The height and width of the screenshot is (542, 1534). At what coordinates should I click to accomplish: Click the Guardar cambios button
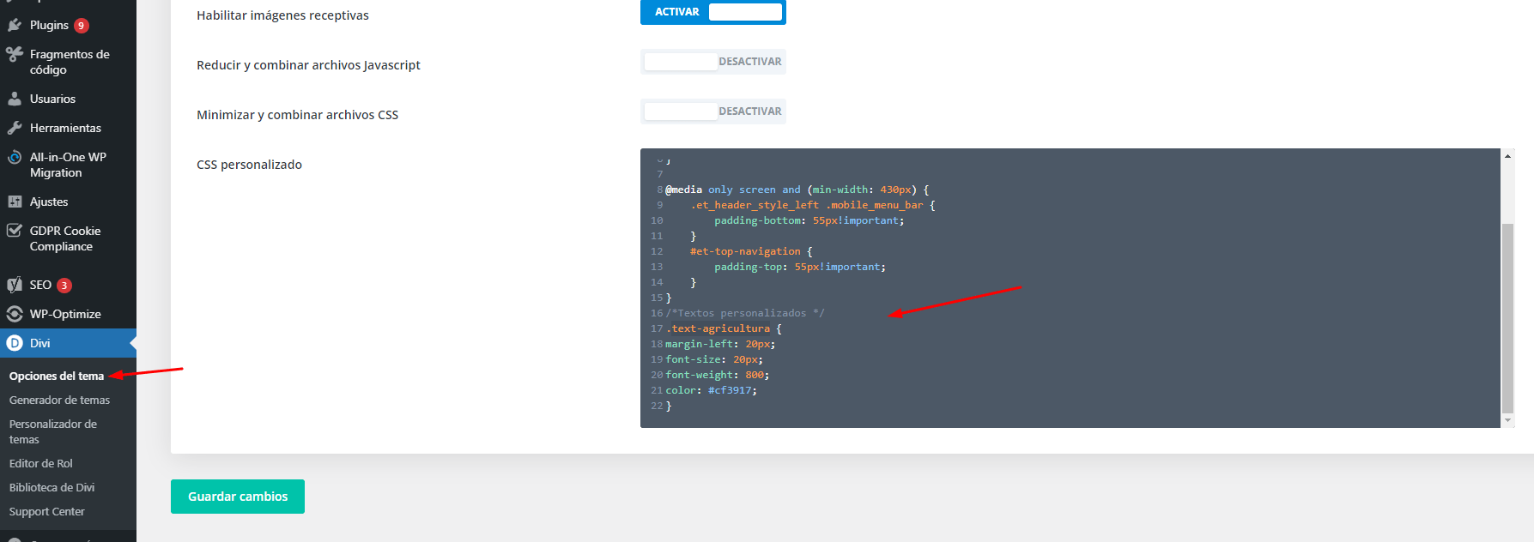point(238,497)
